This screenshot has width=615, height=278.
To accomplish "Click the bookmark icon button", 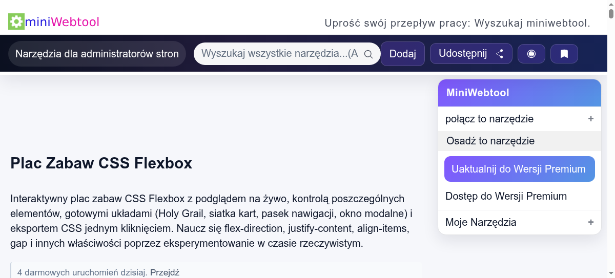I will pos(564,54).
